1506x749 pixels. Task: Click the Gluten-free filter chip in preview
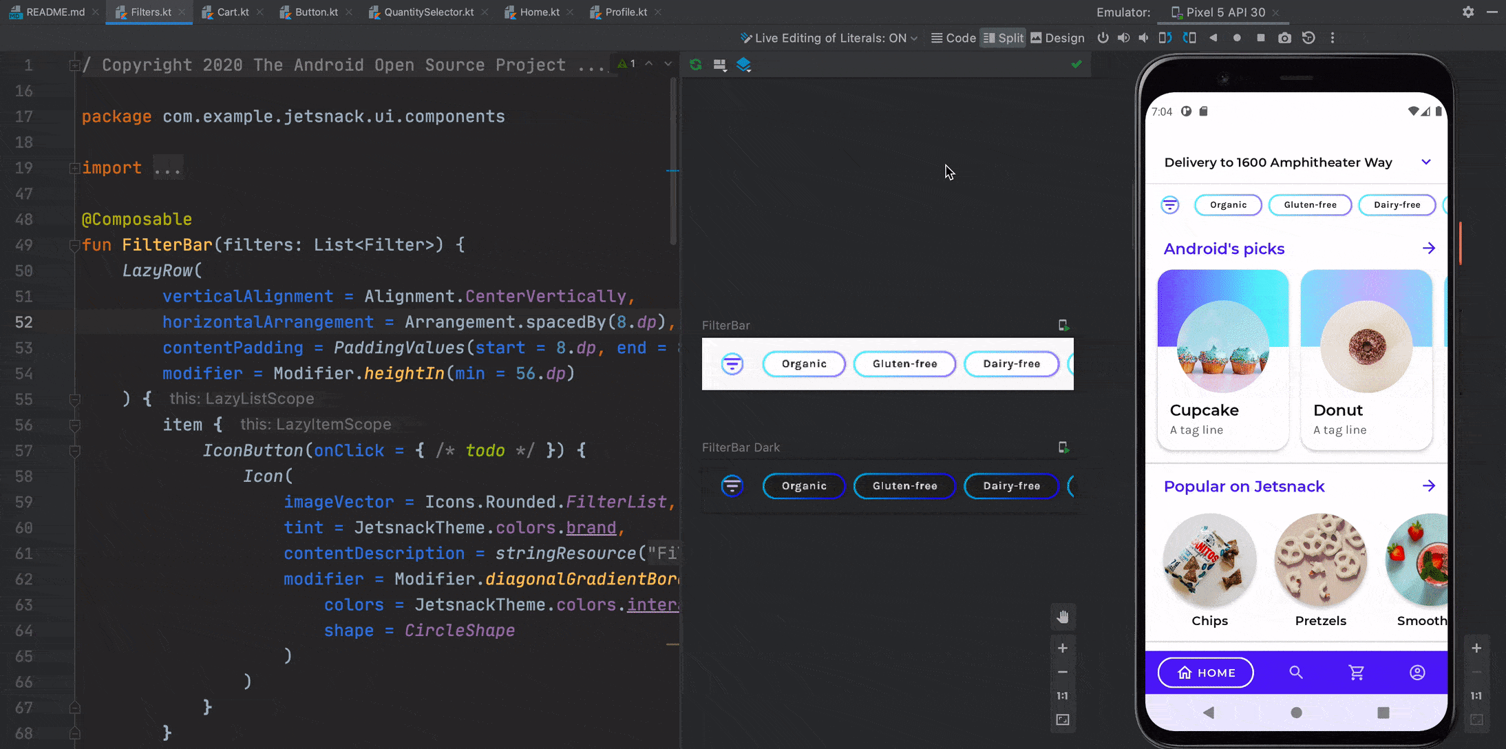tap(904, 363)
